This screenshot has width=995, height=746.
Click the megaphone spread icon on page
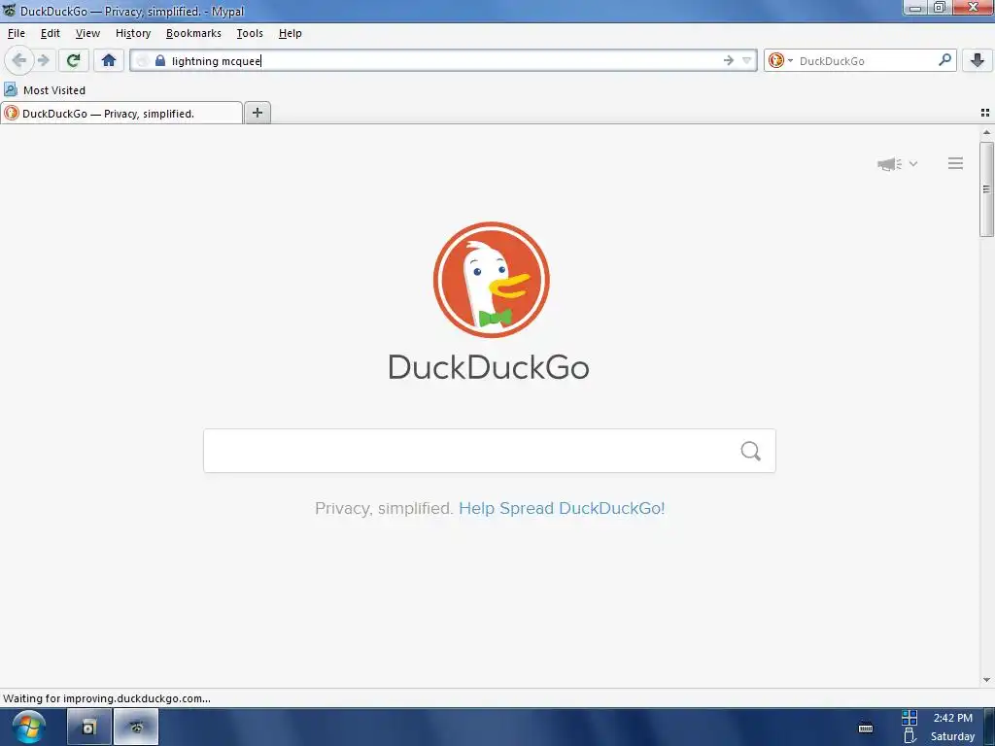coord(889,164)
